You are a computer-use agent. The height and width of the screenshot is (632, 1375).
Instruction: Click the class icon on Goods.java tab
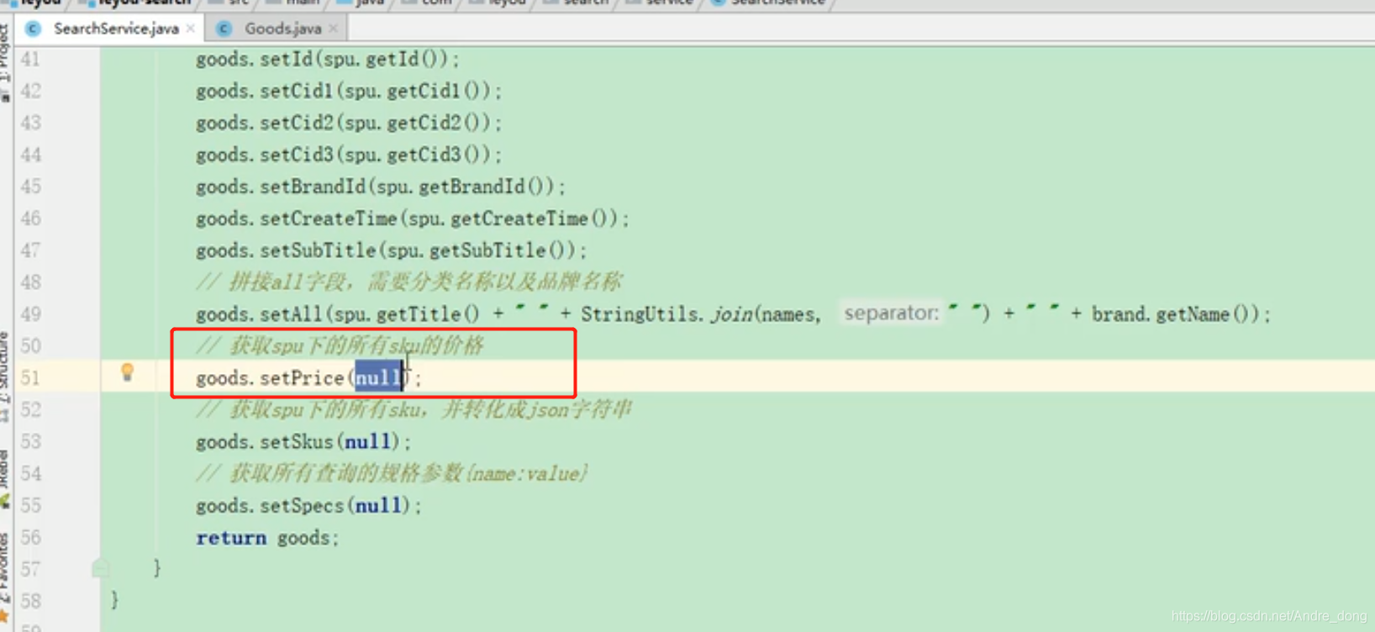click(x=224, y=29)
